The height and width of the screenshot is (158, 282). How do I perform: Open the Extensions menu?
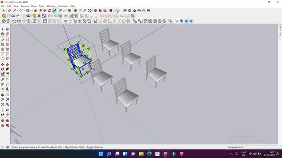[x=63, y=6]
